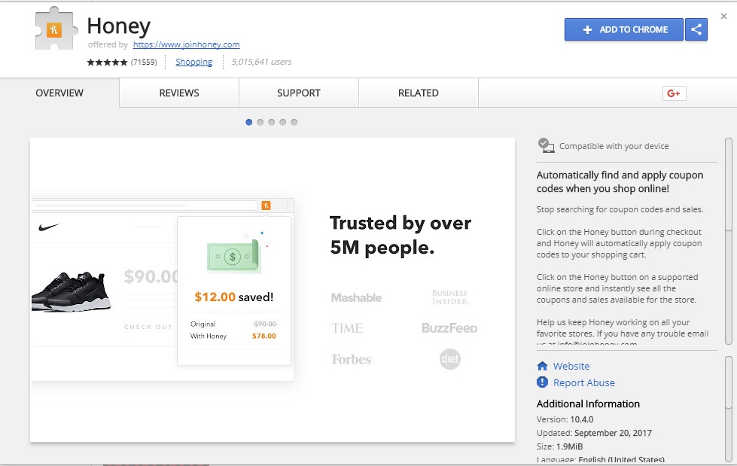Click the CNET logo circle
Viewport: 737px width, 466px height.
450,359
